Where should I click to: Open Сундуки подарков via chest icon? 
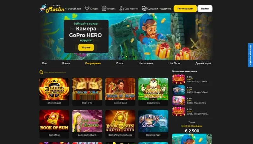(144, 9)
